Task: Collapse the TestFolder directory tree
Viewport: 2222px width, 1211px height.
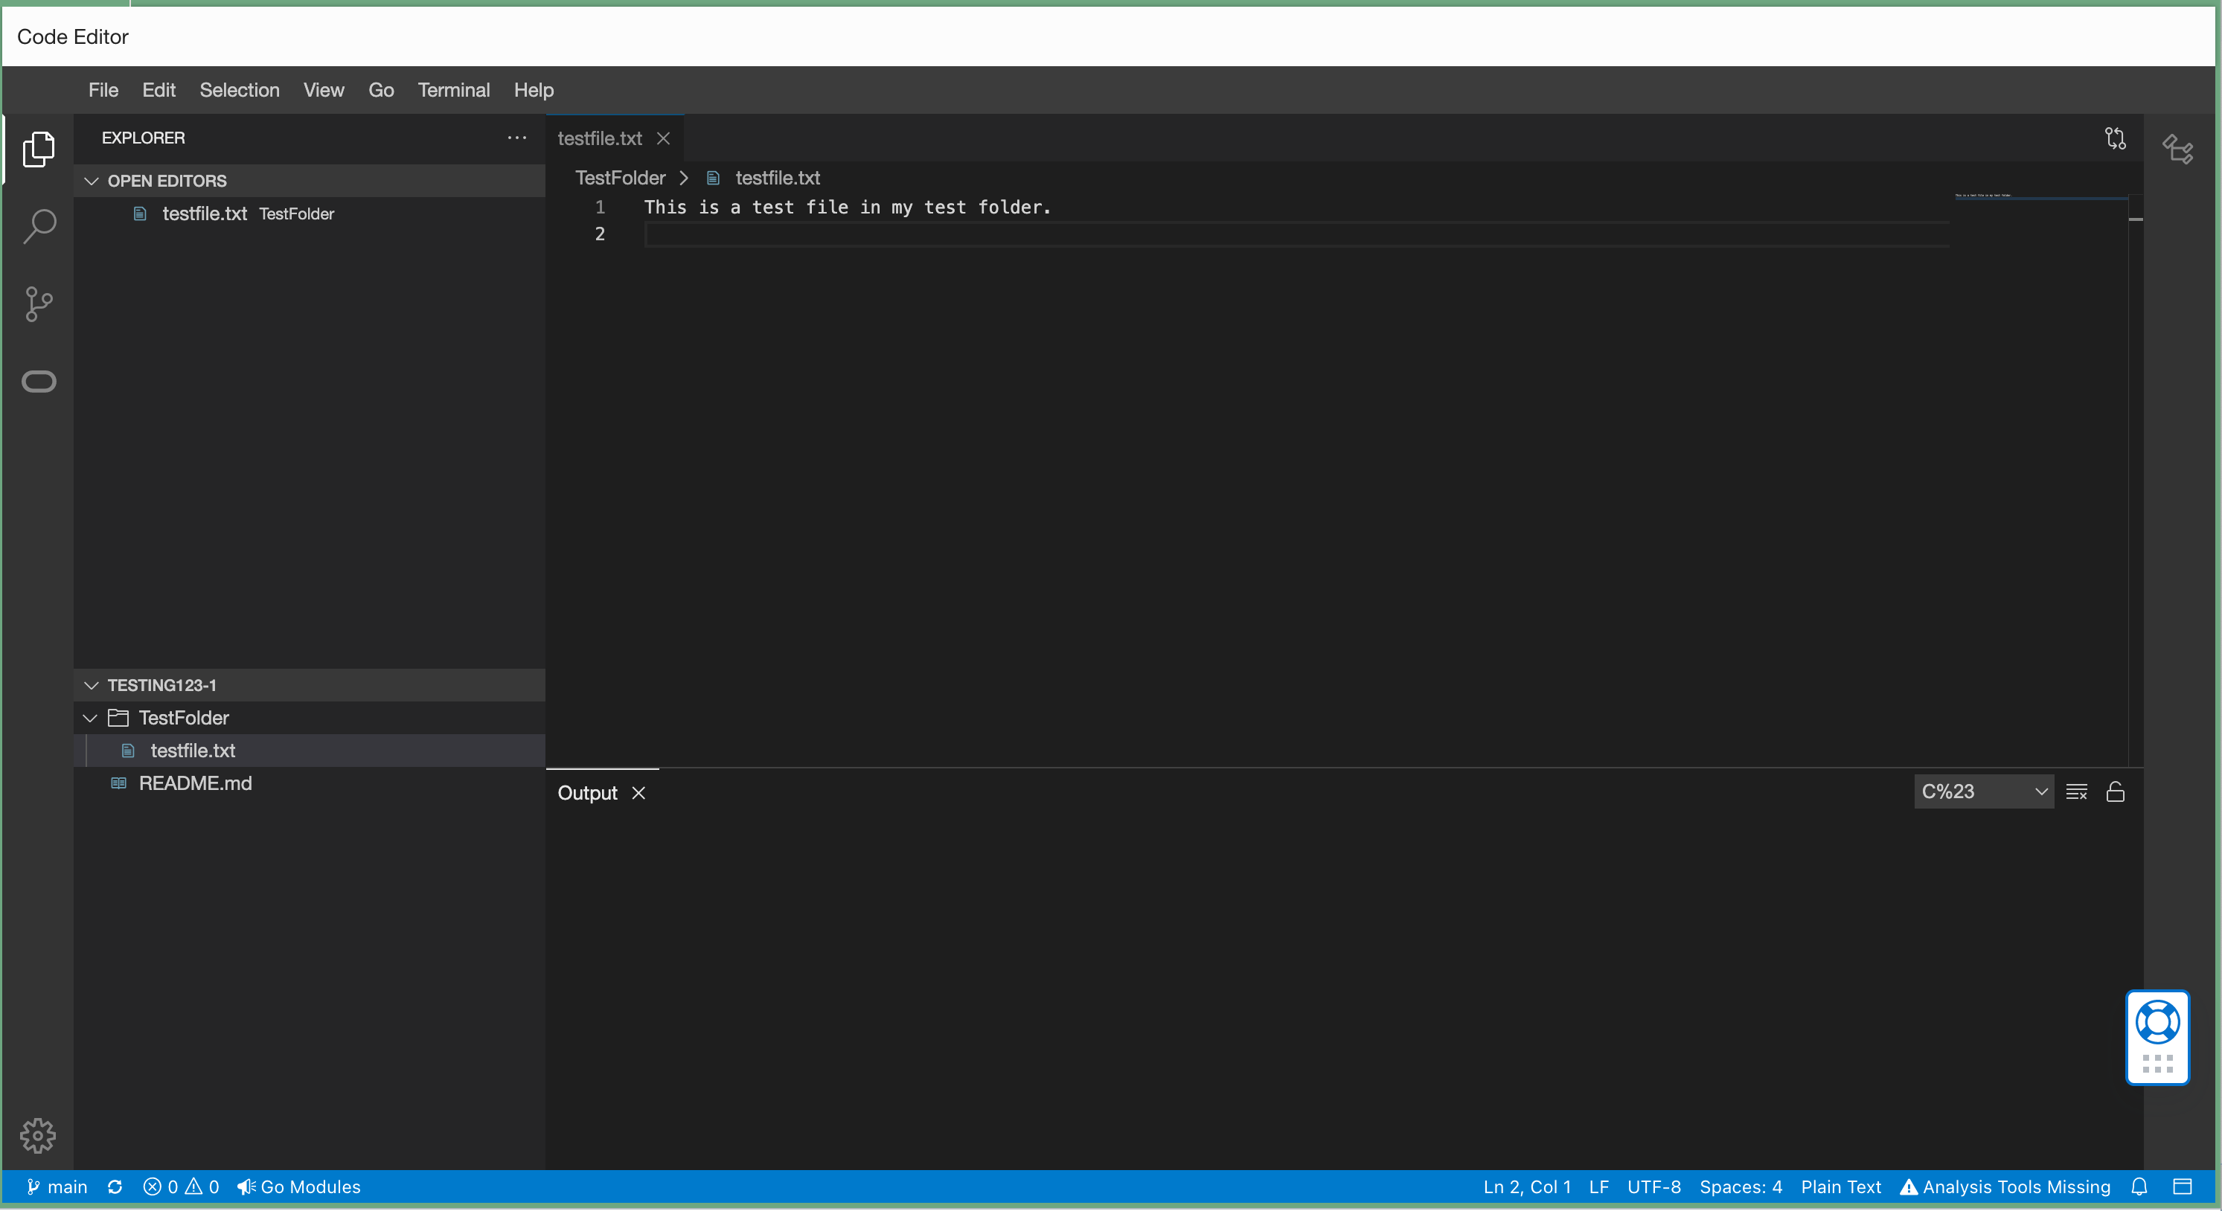Action: (x=92, y=717)
